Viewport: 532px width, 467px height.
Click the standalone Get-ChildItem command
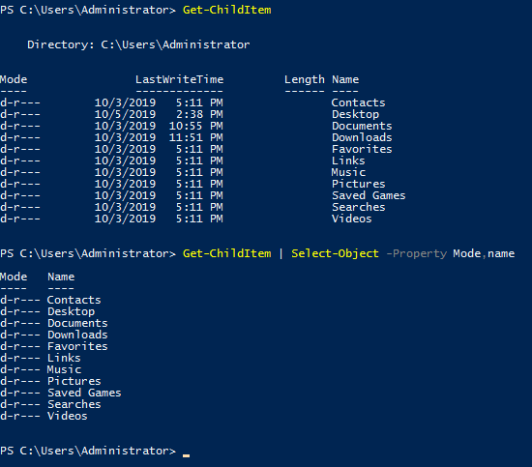tap(226, 10)
